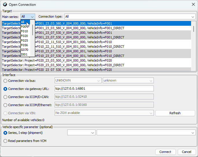This screenshot has height=157, width=198.
Task: Click the Cancel button
Action: point(187,152)
